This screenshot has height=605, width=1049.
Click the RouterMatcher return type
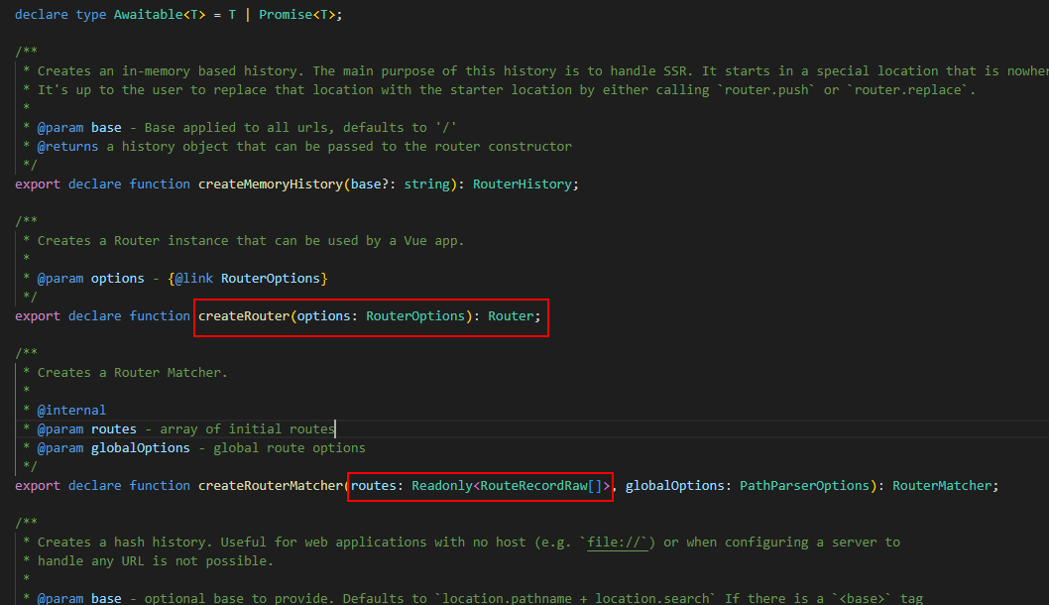tap(942, 486)
